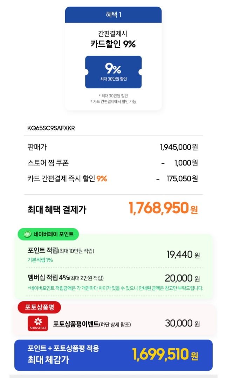227x378 pixels.
Task: Click the model number KQ65SC9SAFXKR
Action: click(51, 128)
